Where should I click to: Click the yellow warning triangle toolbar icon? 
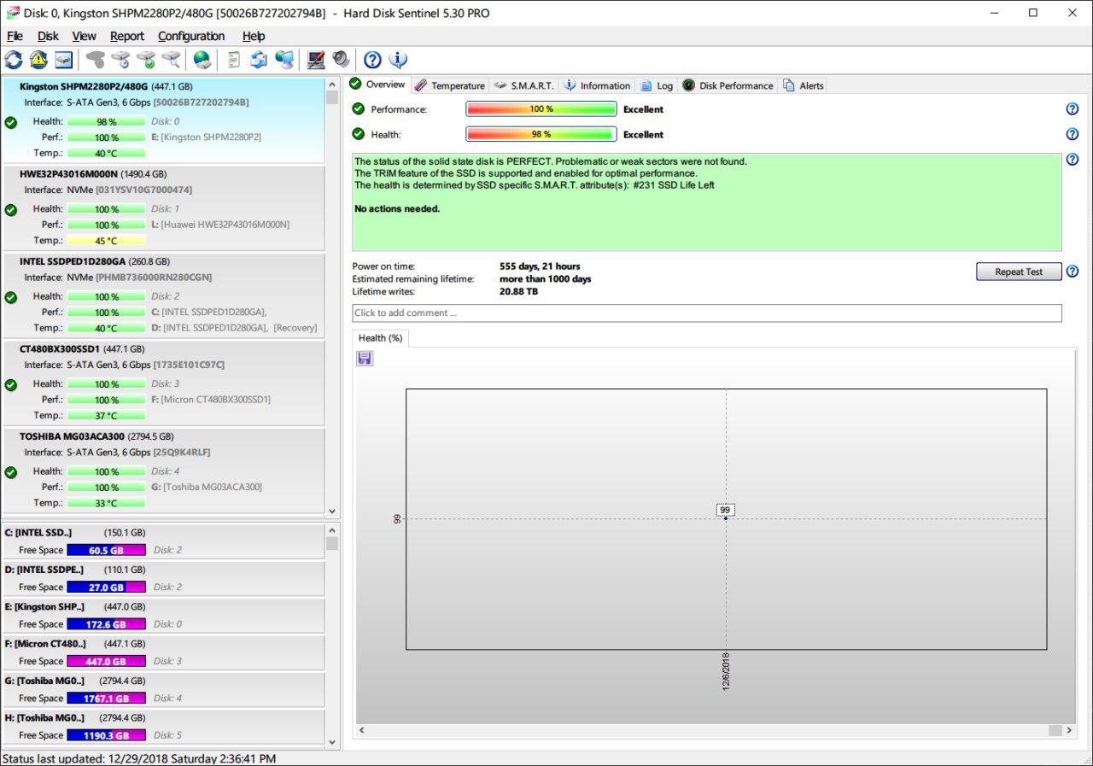click(x=38, y=59)
